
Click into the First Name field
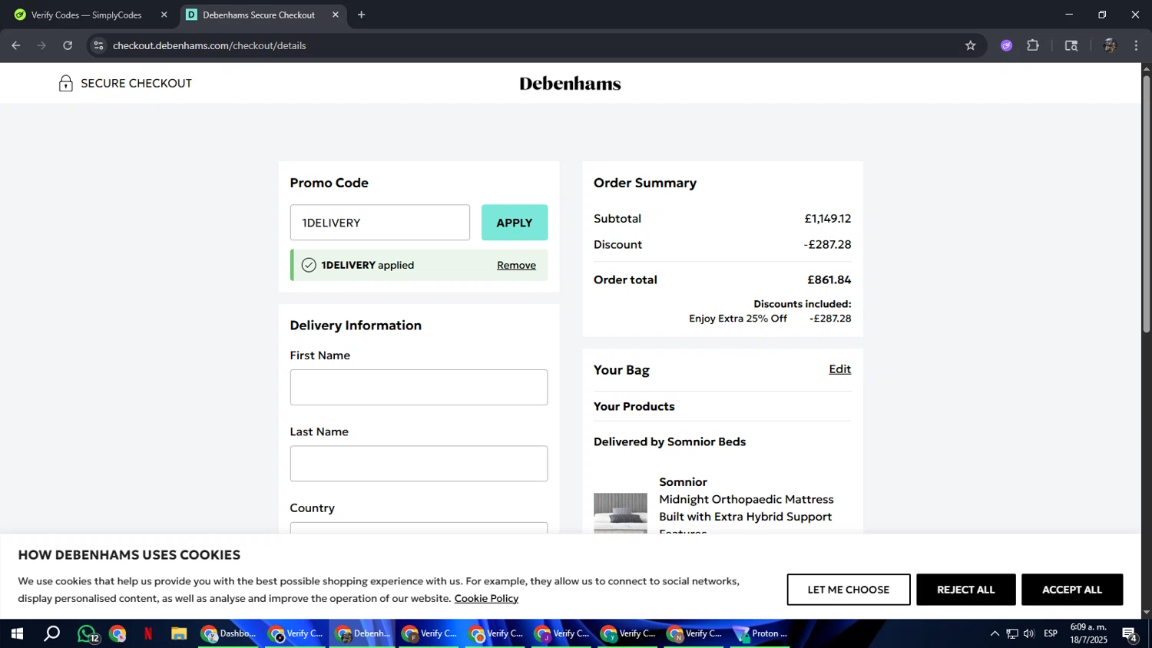419,387
